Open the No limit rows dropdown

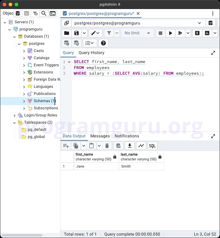pos(137,33)
